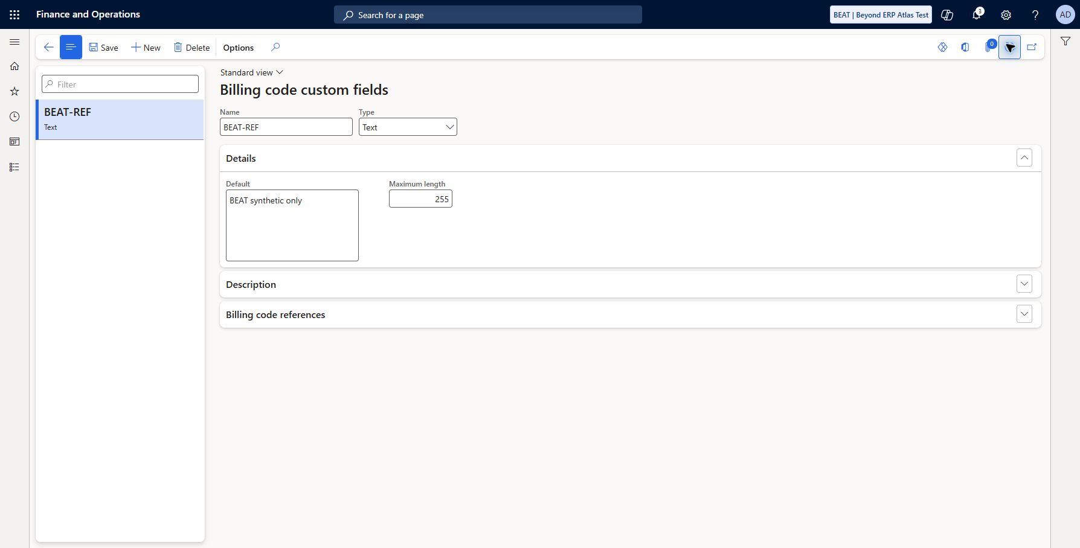Image resolution: width=1080 pixels, height=548 pixels.
Task: Open the Options menu tab
Action: (x=238, y=47)
